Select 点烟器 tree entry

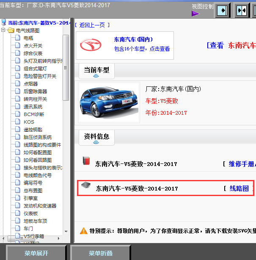pos(30,84)
